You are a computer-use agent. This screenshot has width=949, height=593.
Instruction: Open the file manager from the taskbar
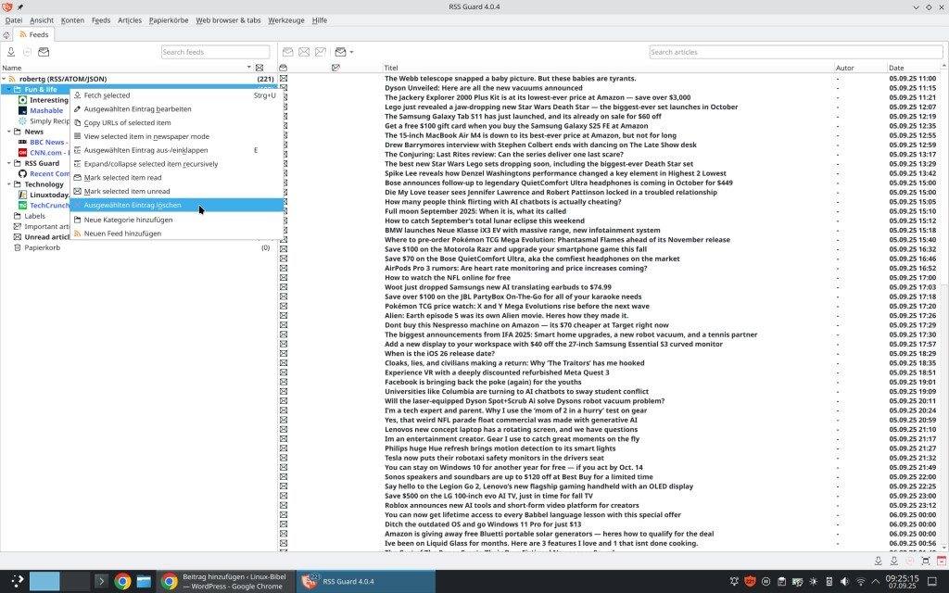click(144, 582)
